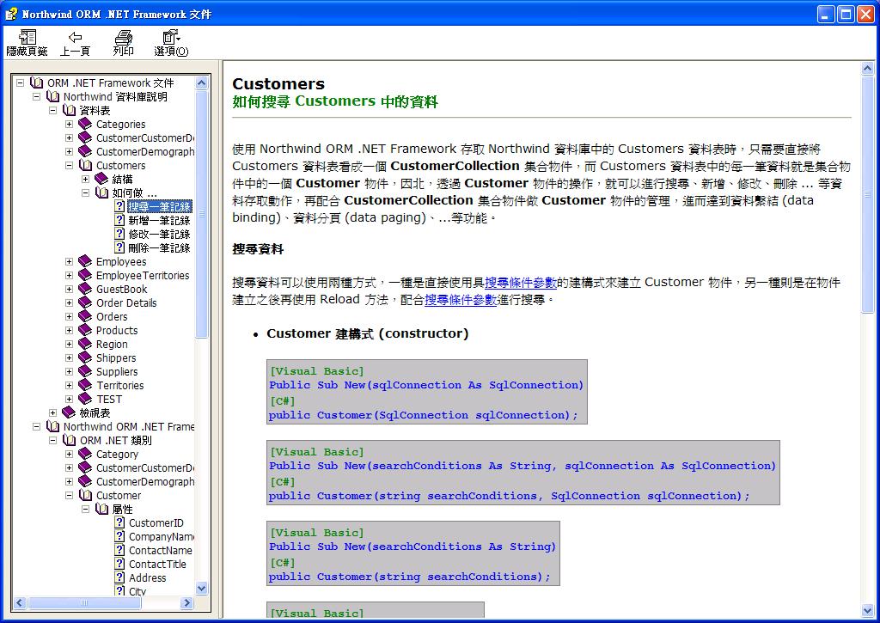Click the topic icon beside Address
This screenshot has height=623, width=880.
pyautogui.click(x=119, y=577)
